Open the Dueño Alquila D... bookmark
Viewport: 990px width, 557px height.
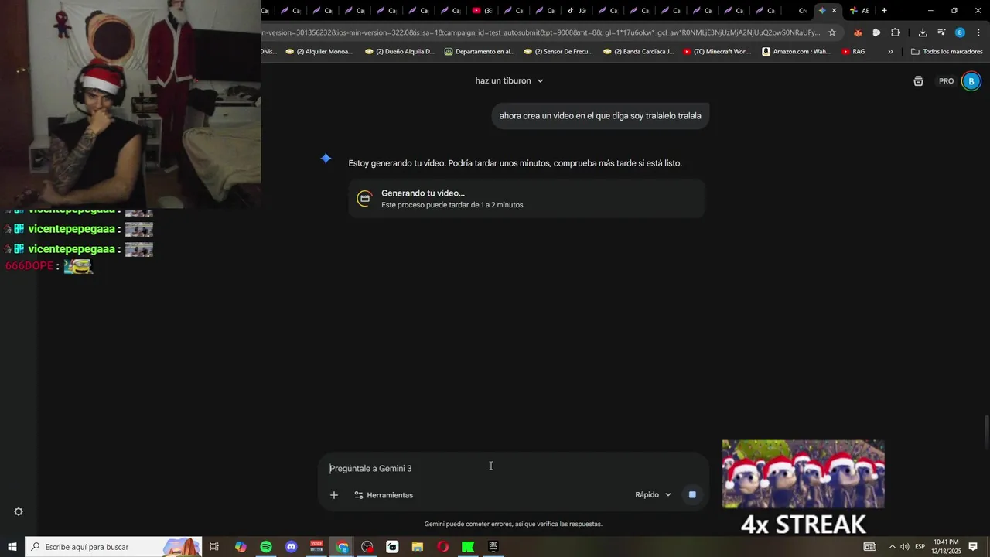pyautogui.click(x=399, y=52)
